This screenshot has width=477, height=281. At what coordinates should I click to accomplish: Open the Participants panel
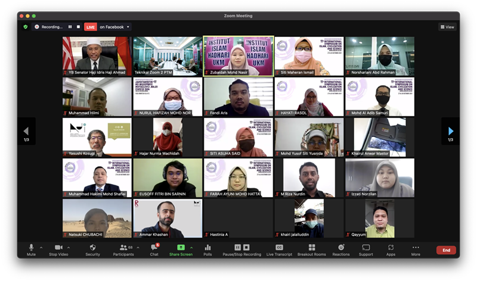[x=123, y=248]
